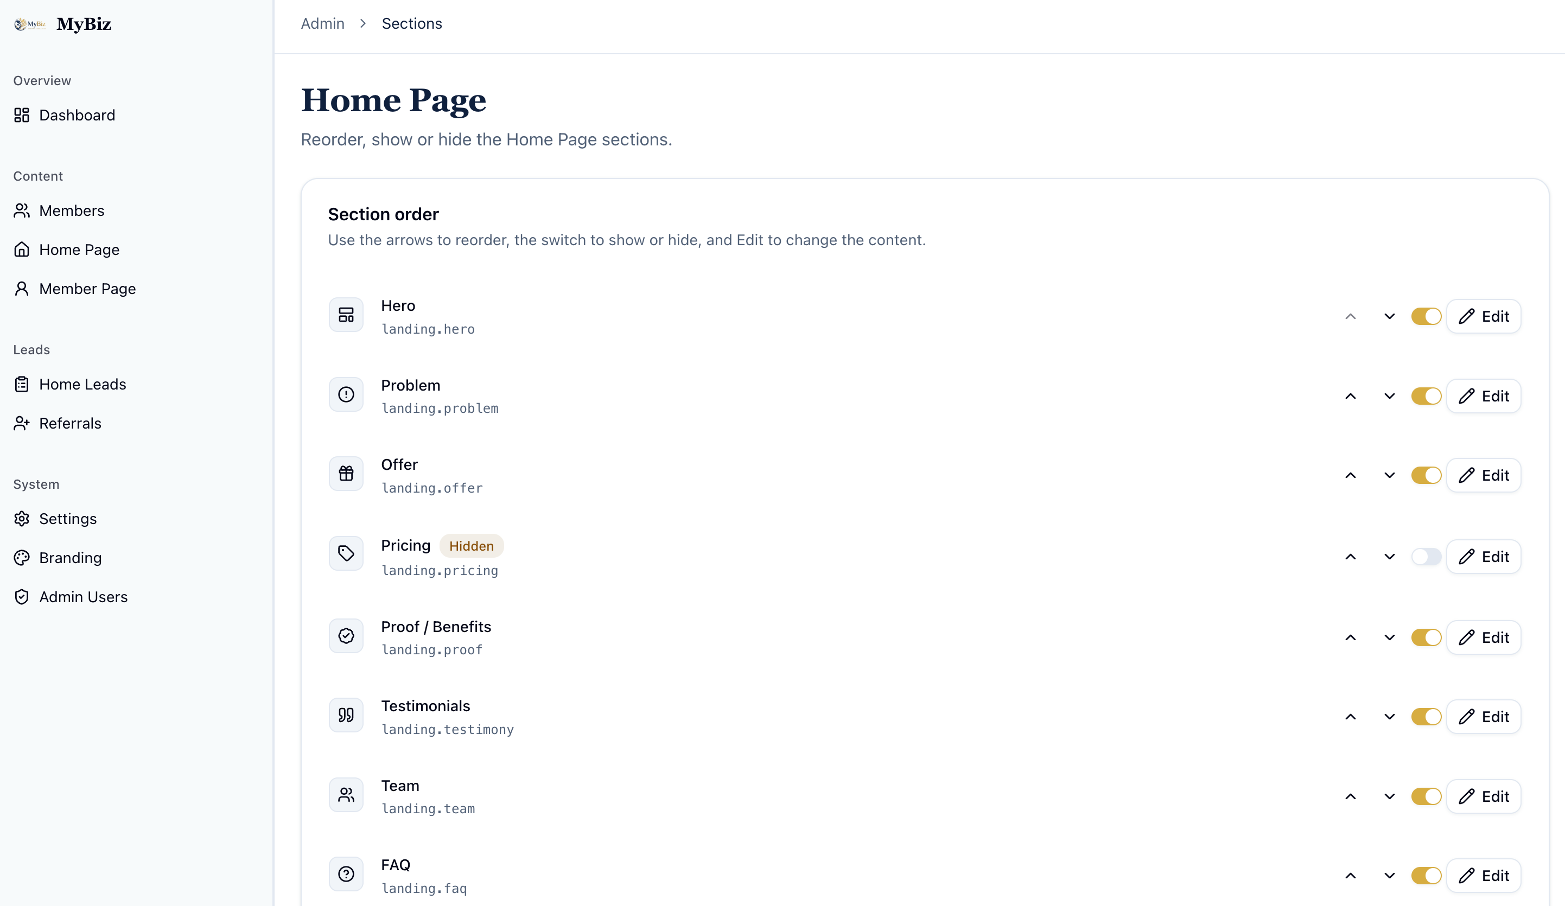This screenshot has width=1565, height=906.
Task: Click the MyBiz logo icon
Action: click(30, 24)
